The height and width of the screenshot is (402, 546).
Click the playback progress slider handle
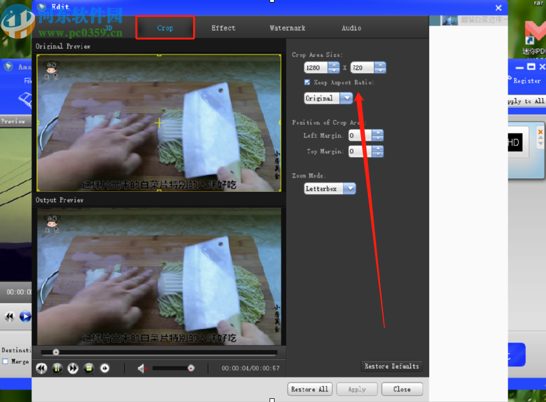[x=56, y=352]
